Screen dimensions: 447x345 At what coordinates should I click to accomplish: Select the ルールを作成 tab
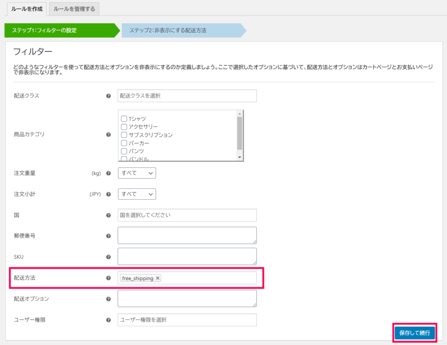pos(27,9)
